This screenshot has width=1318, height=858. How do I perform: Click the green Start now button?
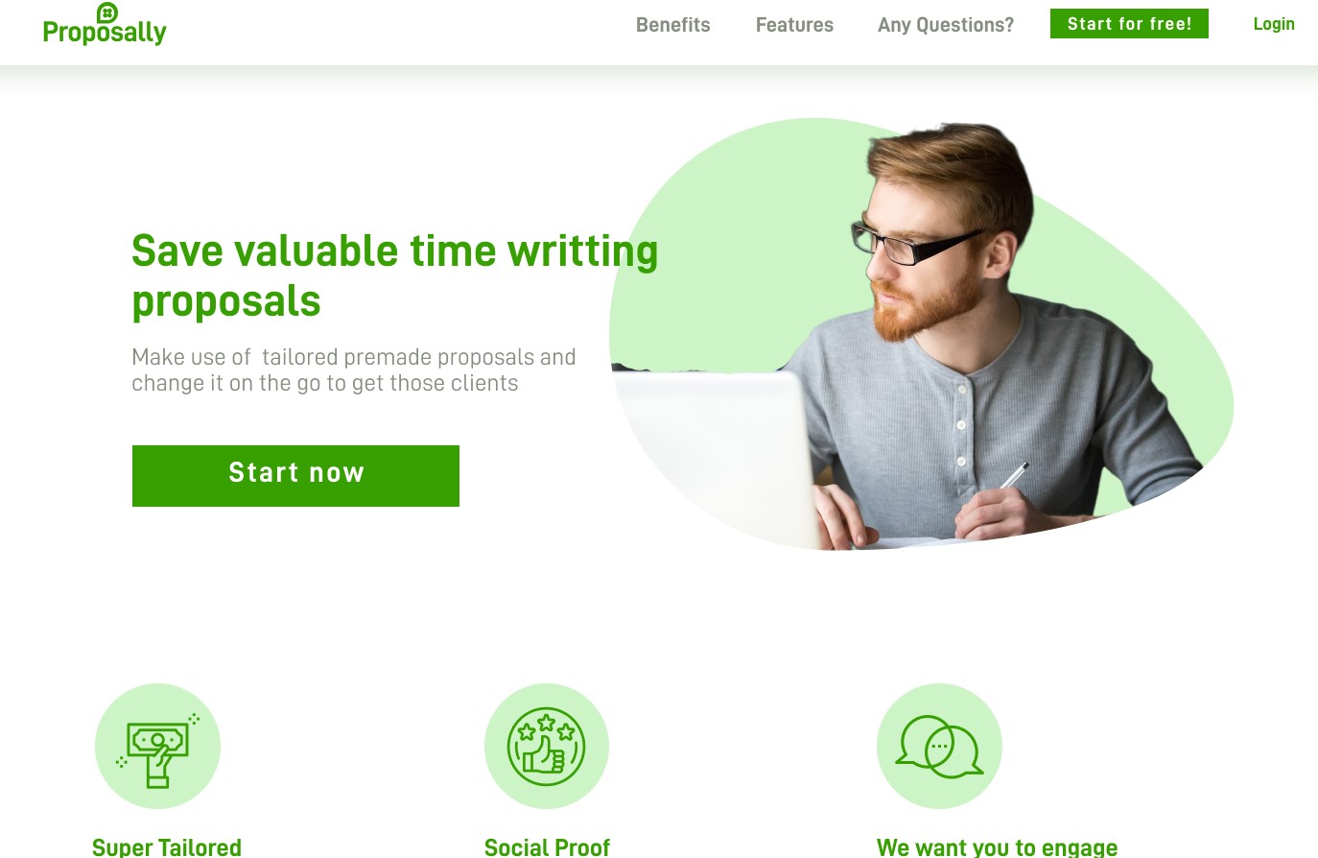[x=295, y=476]
